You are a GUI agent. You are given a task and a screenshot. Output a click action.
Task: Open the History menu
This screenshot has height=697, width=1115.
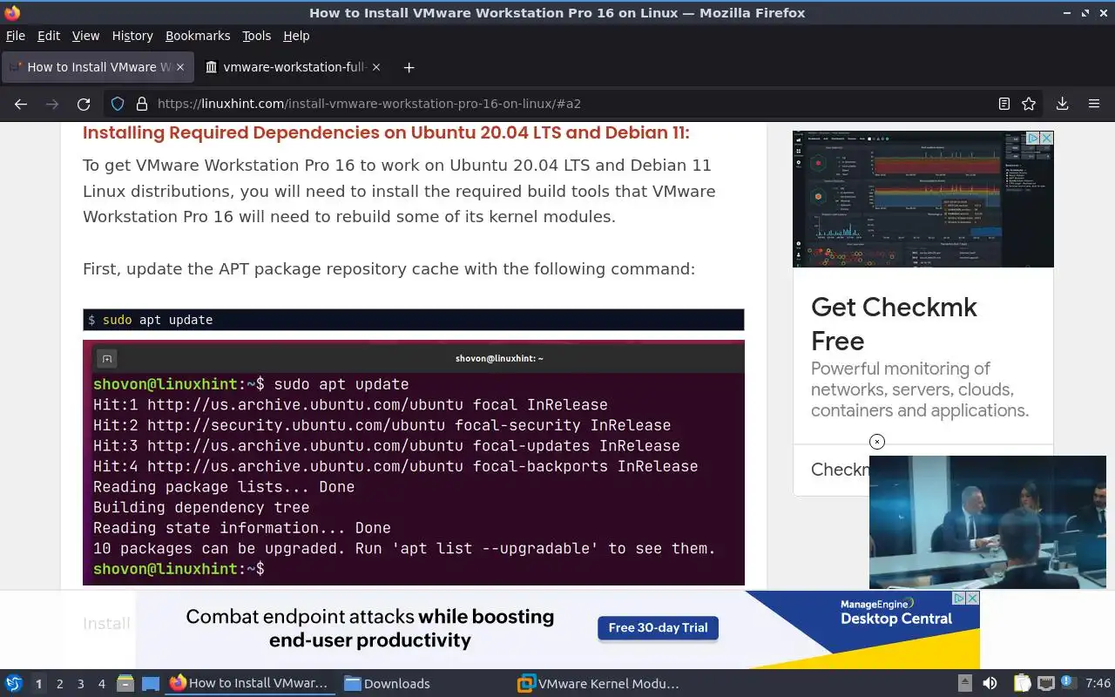coord(132,36)
